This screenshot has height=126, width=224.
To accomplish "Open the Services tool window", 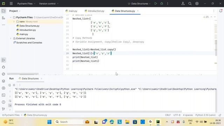I will [3, 88].
